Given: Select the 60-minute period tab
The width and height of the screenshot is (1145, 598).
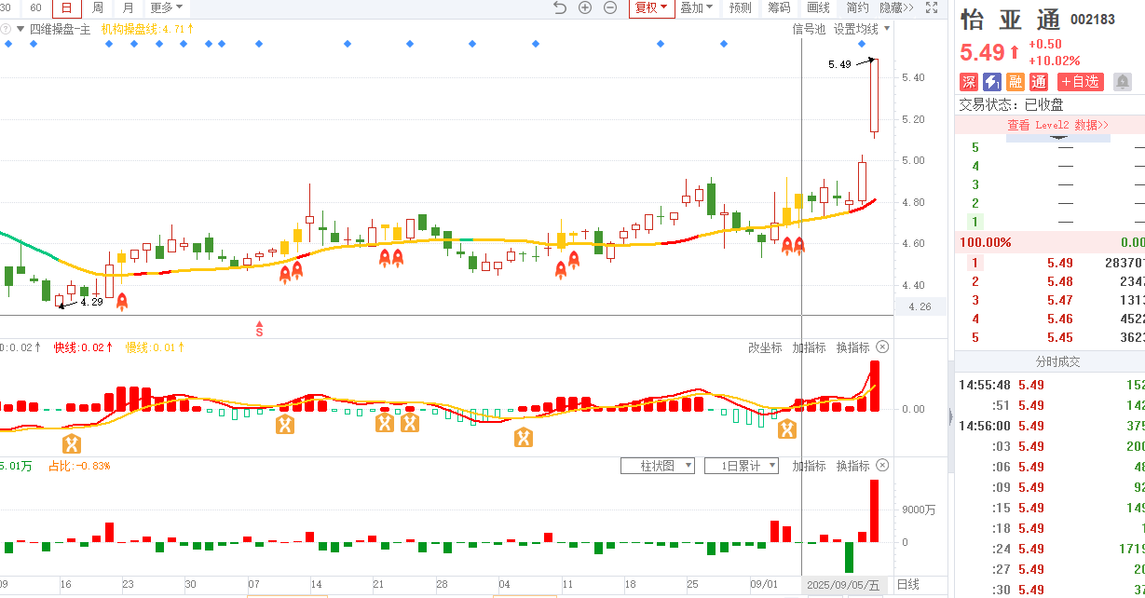Looking at the screenshot, I should [36, 7].
